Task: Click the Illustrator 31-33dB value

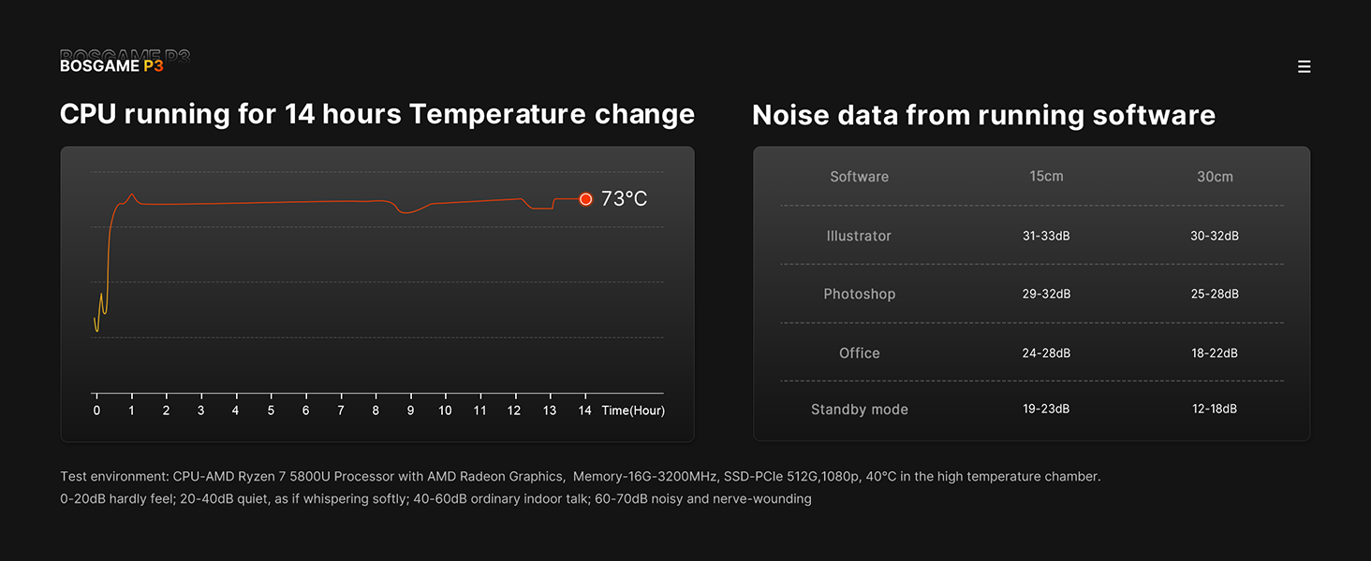Action: pyautogui.click(x=1046, y=236)
